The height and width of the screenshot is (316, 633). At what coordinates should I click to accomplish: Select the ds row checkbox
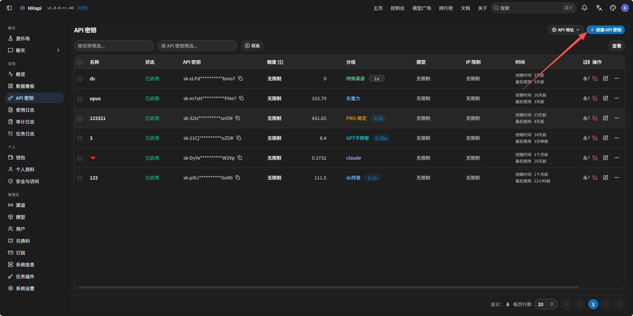[80, 79]
